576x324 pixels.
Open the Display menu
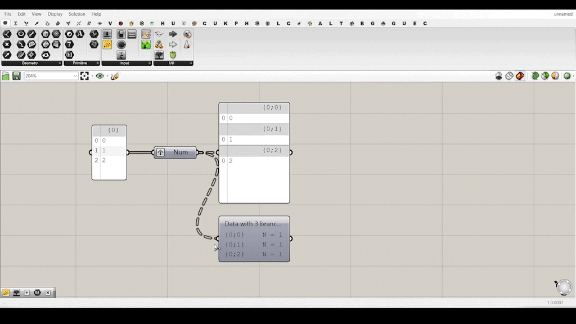point(55,14)
